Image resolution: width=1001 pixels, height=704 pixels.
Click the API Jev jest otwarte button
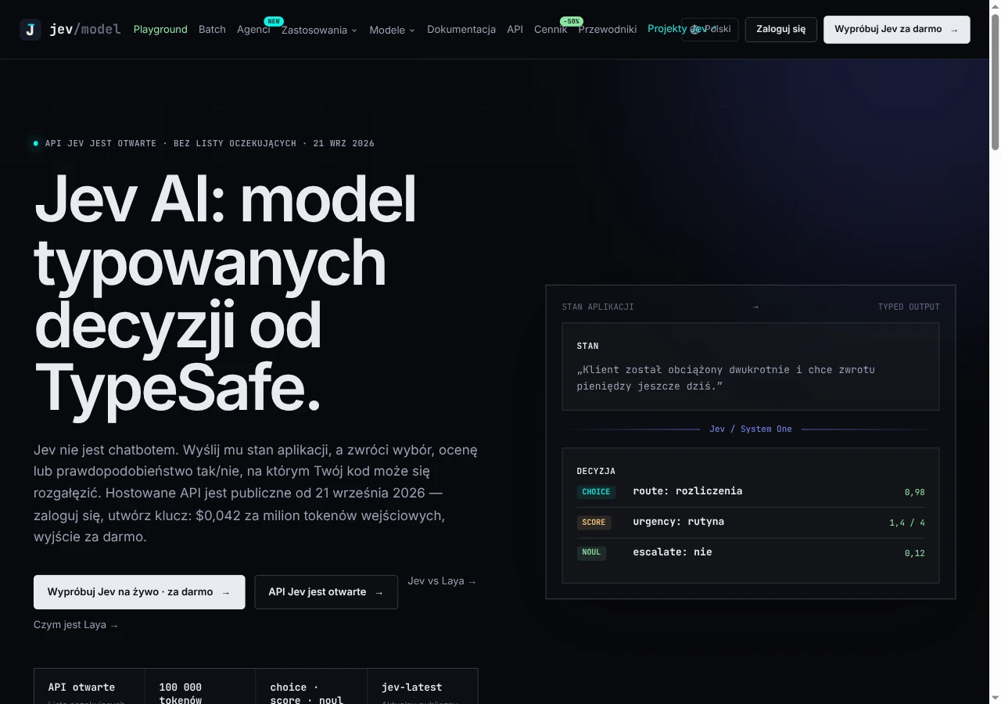(x=326, y=592)
